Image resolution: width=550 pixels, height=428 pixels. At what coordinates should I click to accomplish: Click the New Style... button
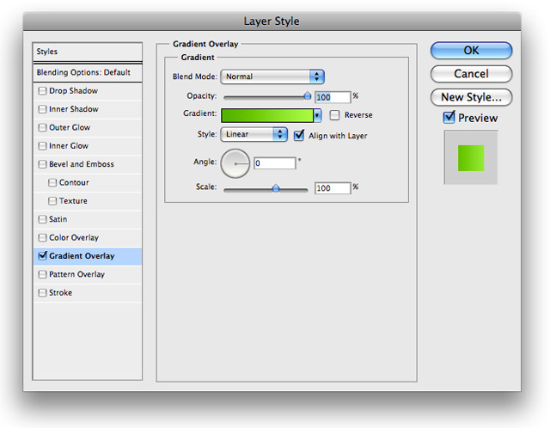471,97
